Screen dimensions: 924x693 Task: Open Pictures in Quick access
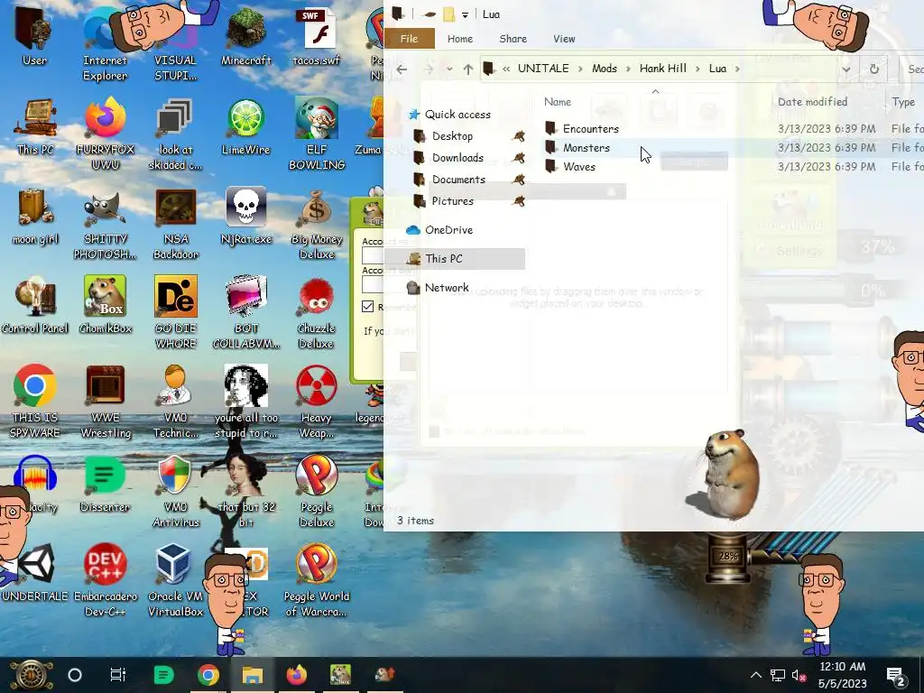coord(453,201)
